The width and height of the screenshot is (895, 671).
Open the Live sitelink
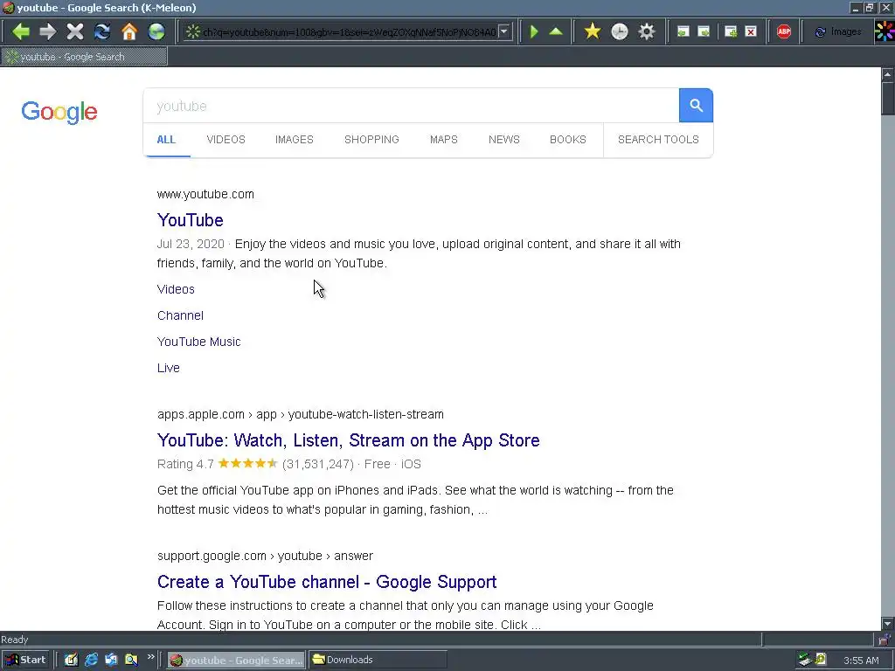(x=169, y=368)
